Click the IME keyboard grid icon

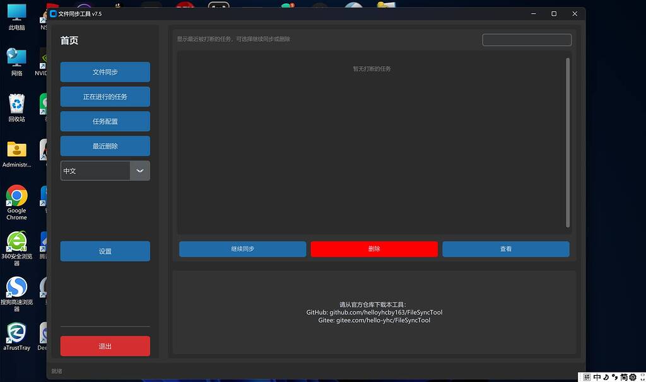[x=587, y=377]
